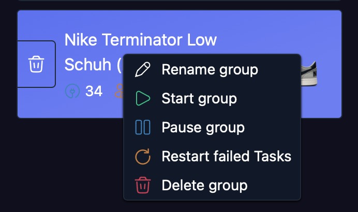Click the partially hidden orange user icon
The width and height of the screenshot is (358, 212).
pos(118,92)
